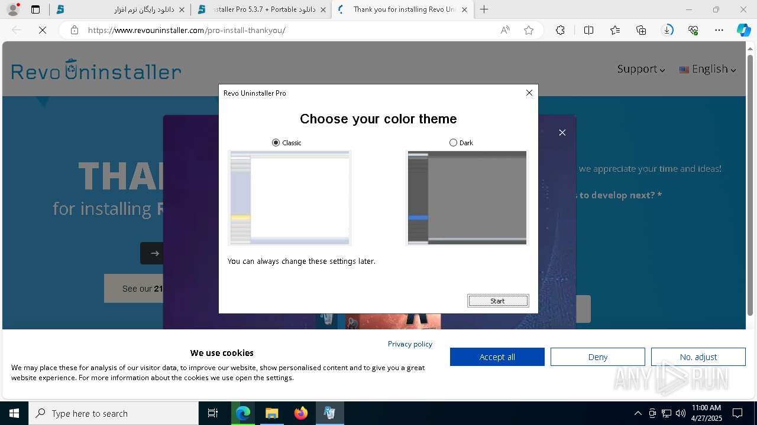Click the Classic theme preview thumbnail
The image size is (757, 425).
pyautogui.click(x=290, y=198)
